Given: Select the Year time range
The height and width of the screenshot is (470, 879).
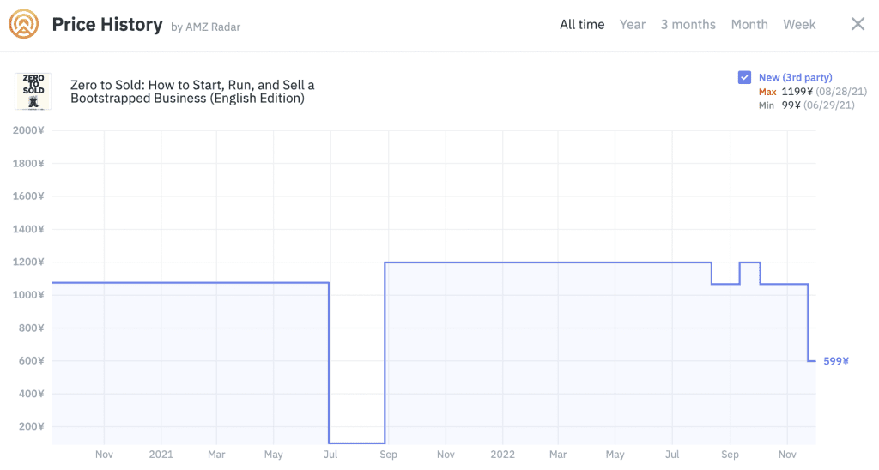Looking at the screenshot, I should click(633, 25).
